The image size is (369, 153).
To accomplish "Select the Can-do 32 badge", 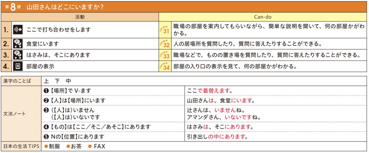I will click(x=165, y=44).
